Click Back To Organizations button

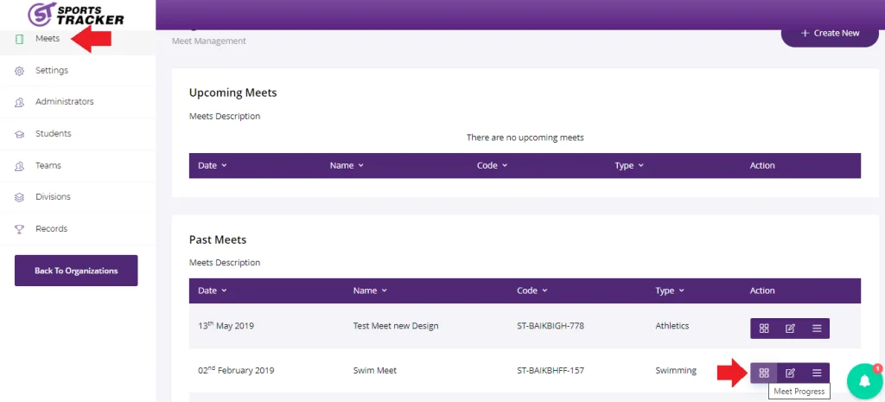pos(76,271)
